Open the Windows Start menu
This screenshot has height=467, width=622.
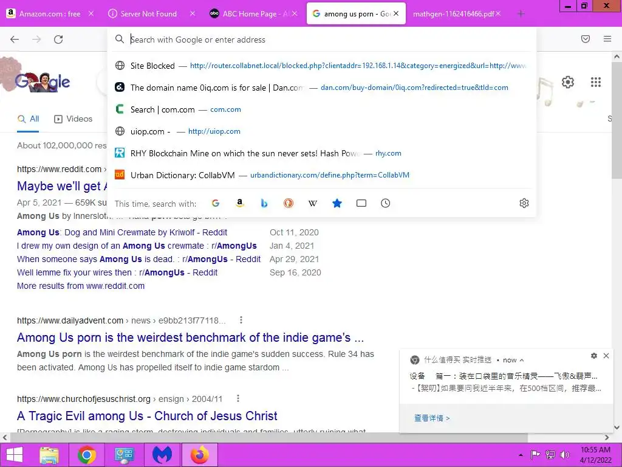pos(15,455)
